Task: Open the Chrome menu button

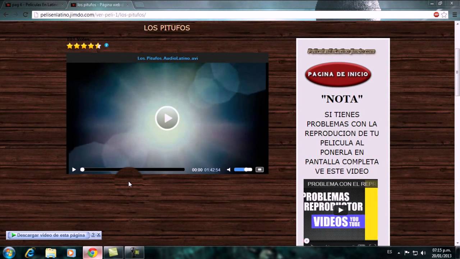Action: pyautogui.click(x=454, y=15)
